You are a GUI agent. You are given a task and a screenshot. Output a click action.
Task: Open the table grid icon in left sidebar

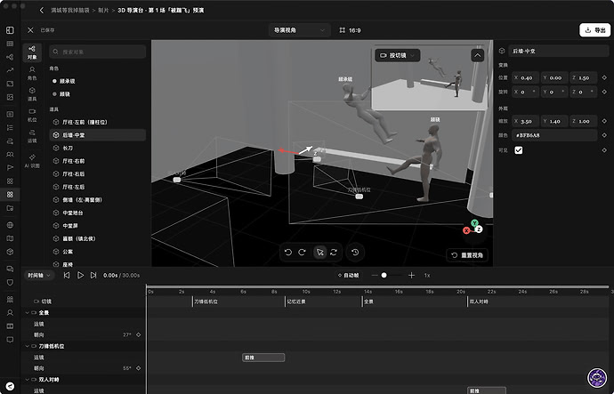tap(10, 44)
